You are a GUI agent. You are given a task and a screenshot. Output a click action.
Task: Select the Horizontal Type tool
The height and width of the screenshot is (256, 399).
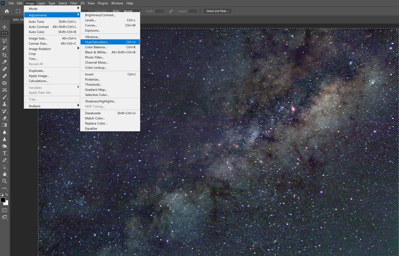point(5,153)
